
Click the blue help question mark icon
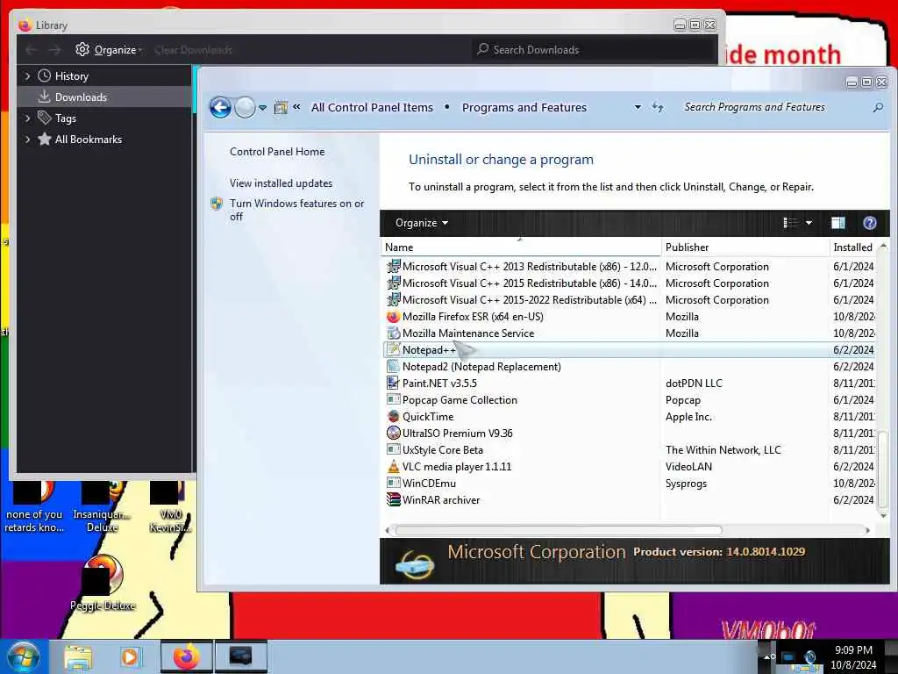pyautogui.click(x=869, y=223)
